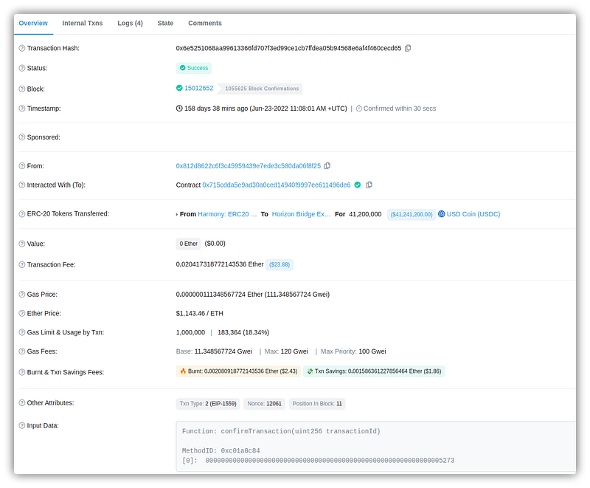This screenshot has width=590, height=488.
Task: Copy the From address
Action: point(327,166)
